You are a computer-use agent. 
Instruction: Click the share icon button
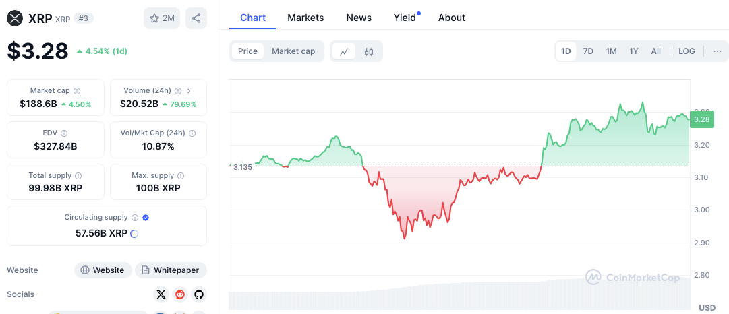coord(196,18)
